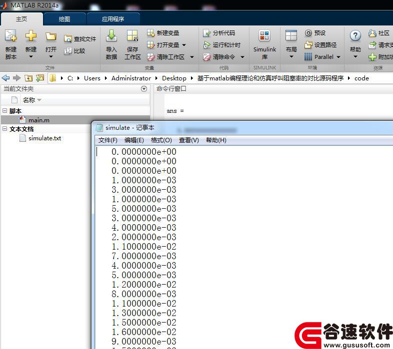
Task: Select simulate.txt in the file list
Action: coord(45,138)
